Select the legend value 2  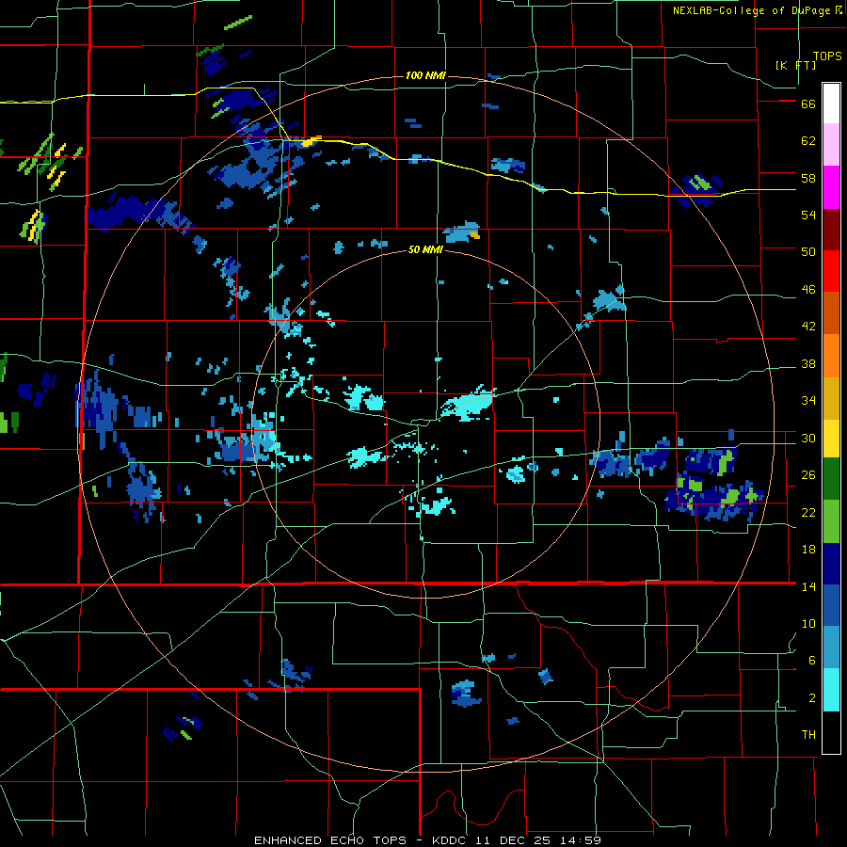[x=812, y=698]
